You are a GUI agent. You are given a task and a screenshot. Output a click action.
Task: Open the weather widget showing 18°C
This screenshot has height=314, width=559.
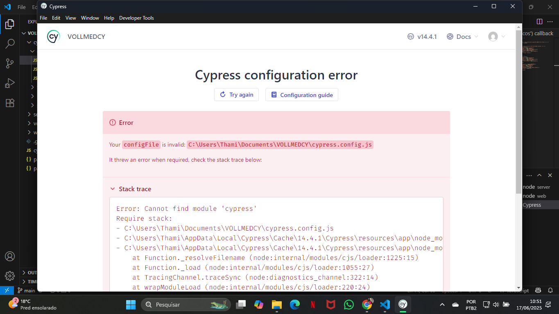33,305
